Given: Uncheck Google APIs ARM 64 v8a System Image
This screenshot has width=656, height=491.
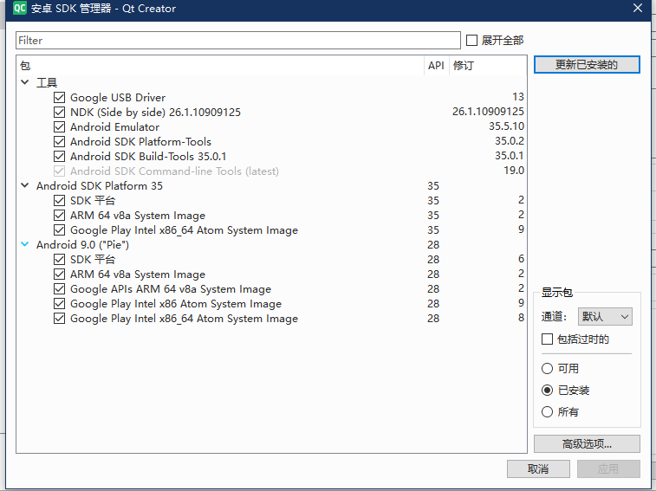Looking at the screenshot, I should click(60, 288).
